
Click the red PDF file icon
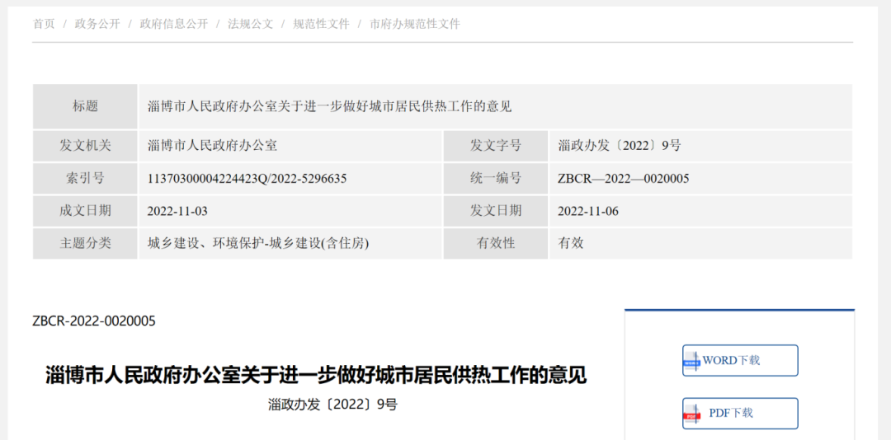691,414
